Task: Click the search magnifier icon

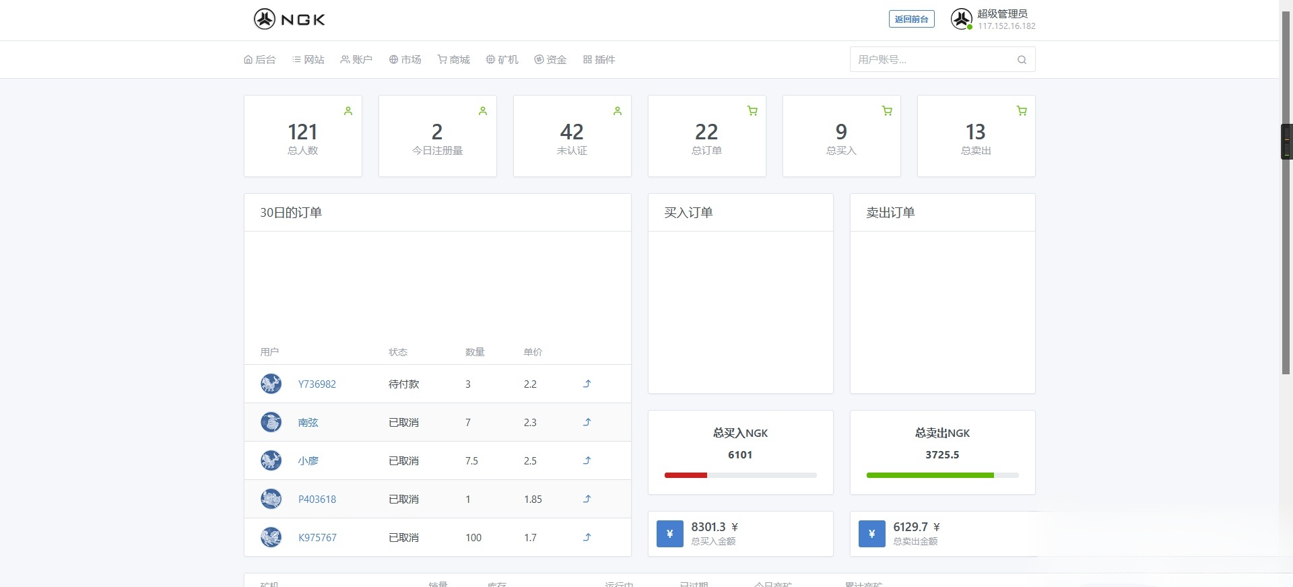Action: click(1022, 60)
